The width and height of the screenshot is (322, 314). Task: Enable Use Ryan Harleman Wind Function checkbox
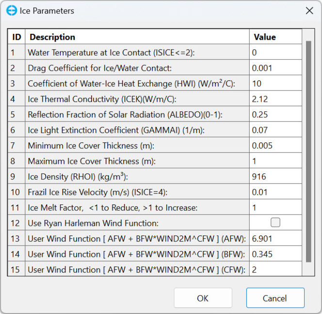[x=275, y=222]
